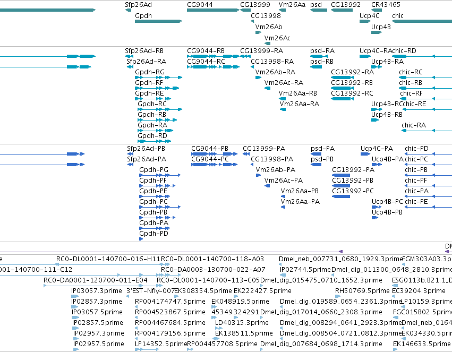
Task: Select transcript Gpdh-RD
Action: click(155, 141)
